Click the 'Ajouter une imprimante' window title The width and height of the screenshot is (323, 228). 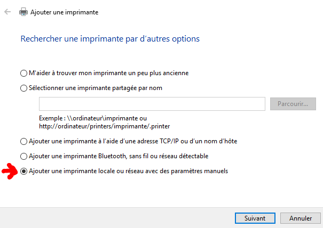(64, 11)
